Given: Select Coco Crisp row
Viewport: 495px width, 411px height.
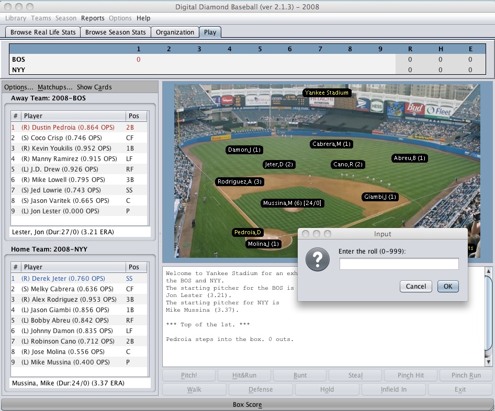Looking at the screenshot, I should pos(79,138).
